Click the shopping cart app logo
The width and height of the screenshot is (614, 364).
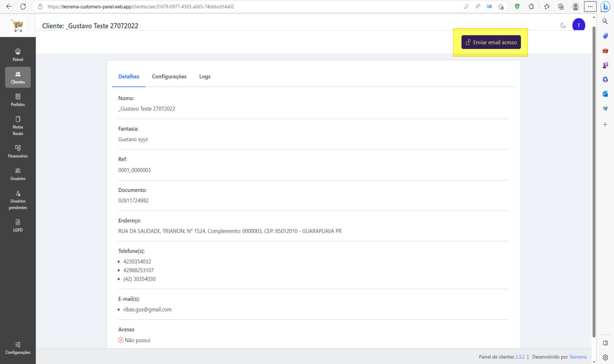[x=18, y=26]
